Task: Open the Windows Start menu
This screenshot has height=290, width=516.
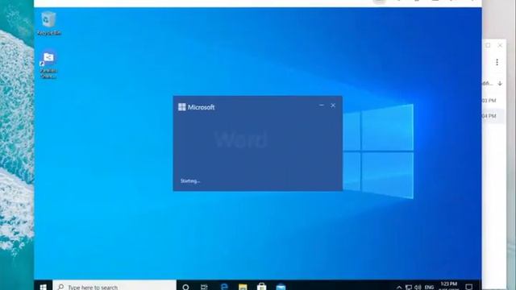Action: [43, 287]
